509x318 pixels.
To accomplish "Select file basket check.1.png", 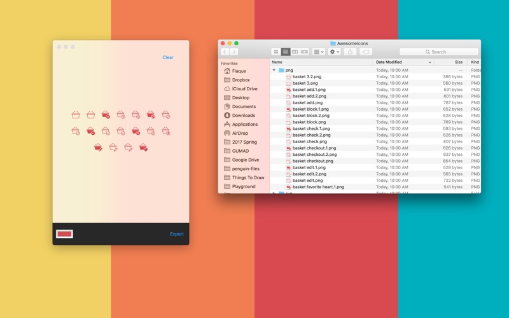I will [375, 128].
